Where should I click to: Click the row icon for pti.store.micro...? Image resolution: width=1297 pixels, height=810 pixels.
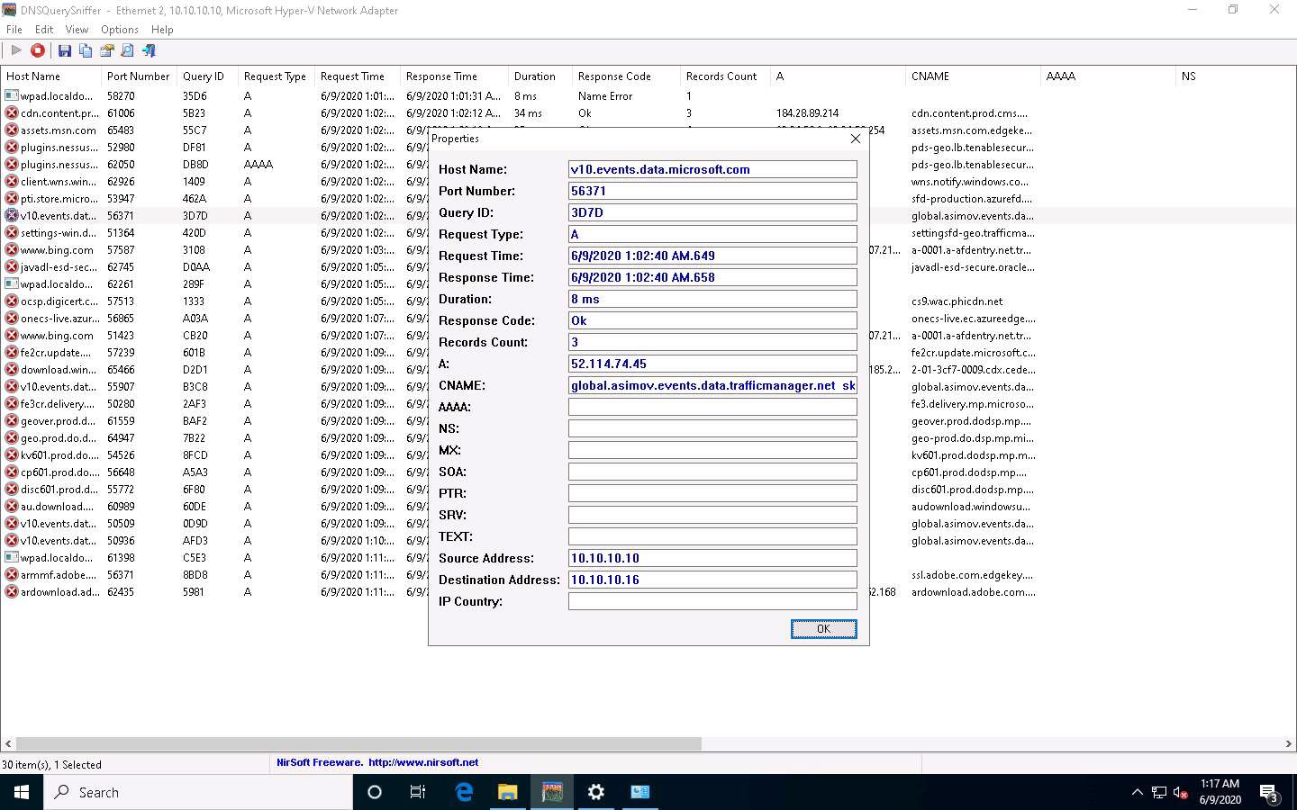click(x=12, y=199)
